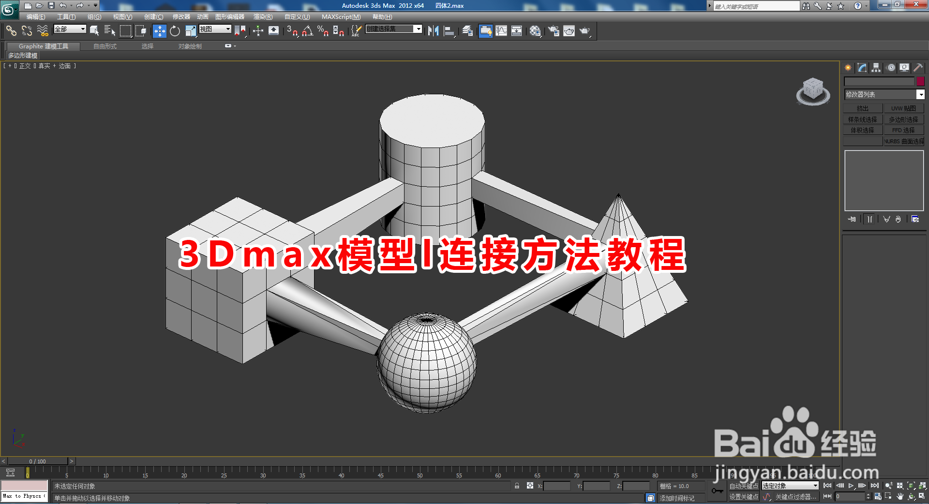Click Select and Manipulate icon
This screenshot has width=929, height=504.
[258, 31]
